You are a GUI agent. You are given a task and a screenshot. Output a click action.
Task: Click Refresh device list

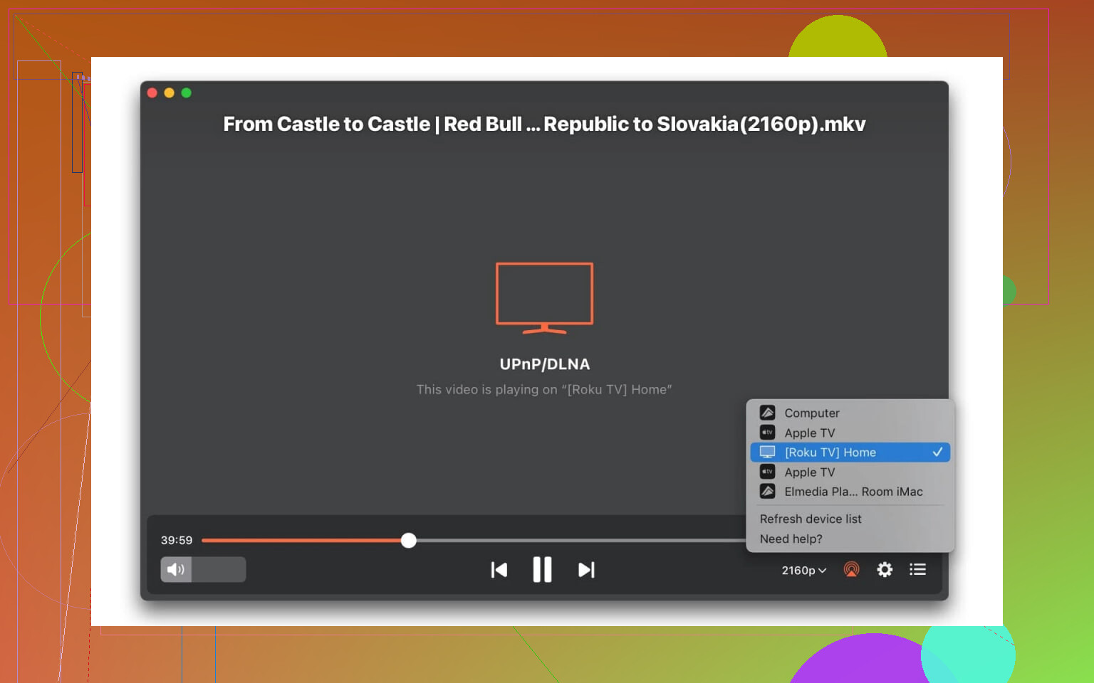tap(811, 519)
